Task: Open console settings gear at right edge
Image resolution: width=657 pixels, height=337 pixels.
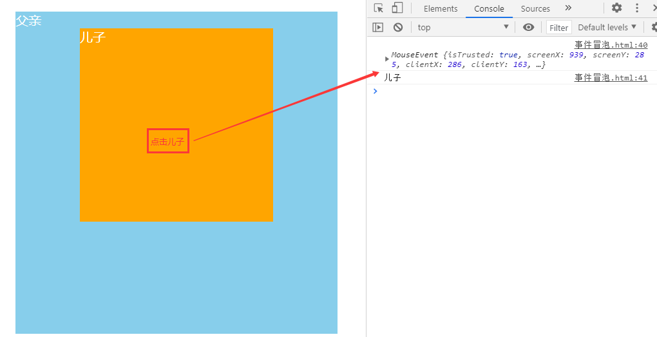Action: (653, 27)
